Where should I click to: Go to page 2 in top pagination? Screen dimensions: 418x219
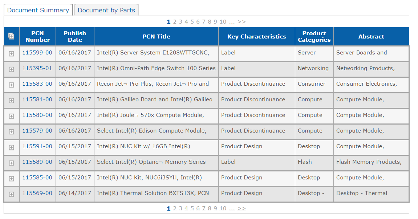(x=175, y=22)
